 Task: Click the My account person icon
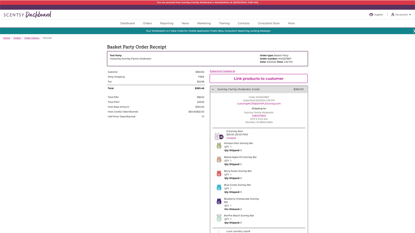393,15
